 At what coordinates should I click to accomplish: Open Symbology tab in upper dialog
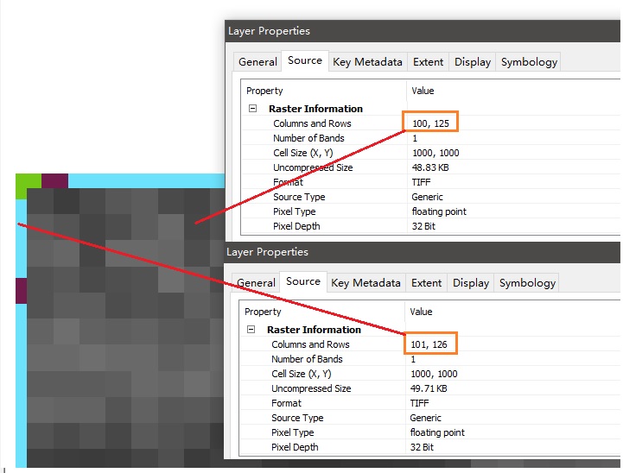[x=529, y=62]
